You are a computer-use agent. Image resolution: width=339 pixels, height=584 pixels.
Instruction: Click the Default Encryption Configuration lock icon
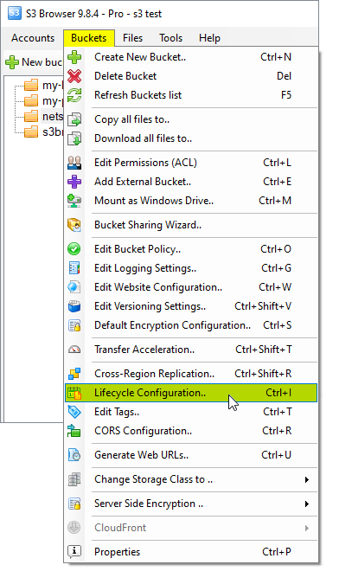click(x=74, y=325)
